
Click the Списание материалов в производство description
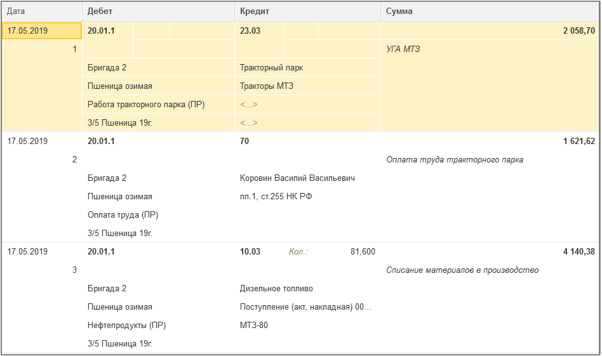pos(462,270)
